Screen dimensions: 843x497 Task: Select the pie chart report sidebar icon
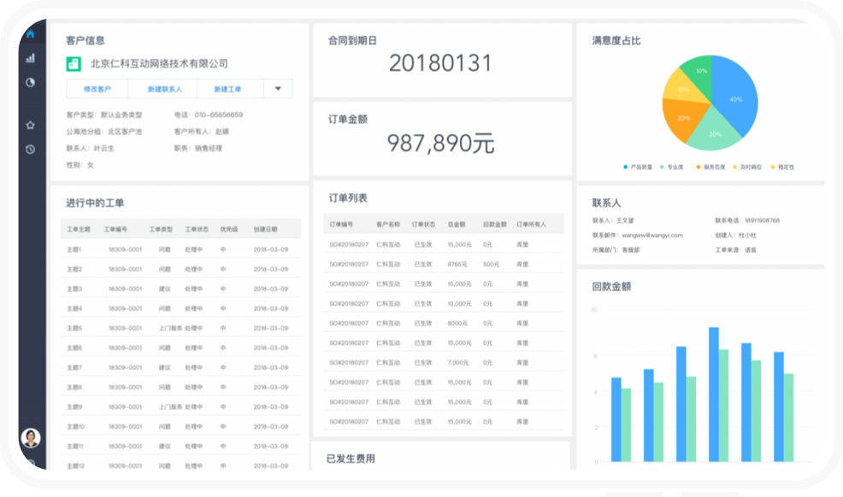pyautogui.click(x=31, y=83)
